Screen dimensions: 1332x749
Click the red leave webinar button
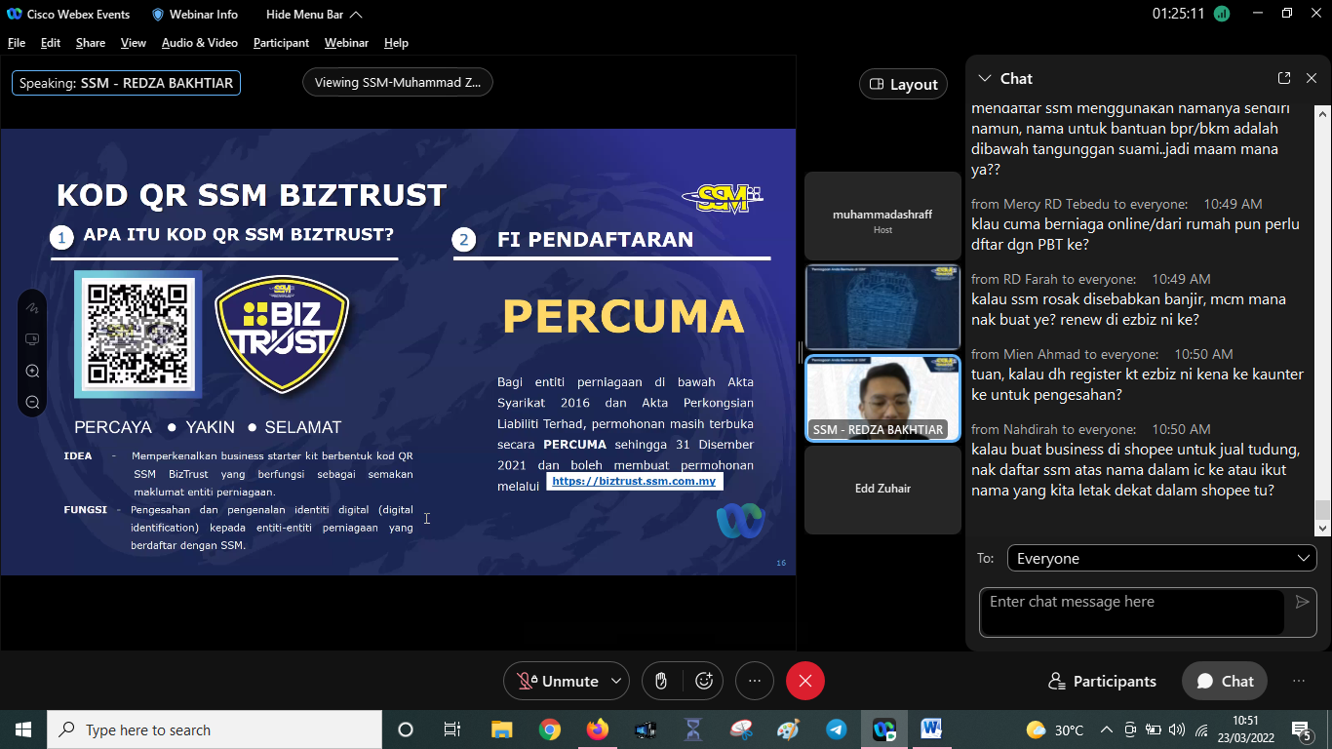point(804,681)
